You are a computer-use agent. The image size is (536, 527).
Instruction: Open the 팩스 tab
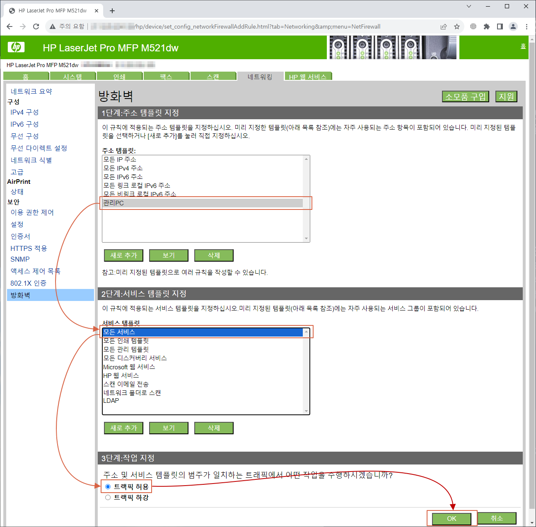tap(166, 77)
